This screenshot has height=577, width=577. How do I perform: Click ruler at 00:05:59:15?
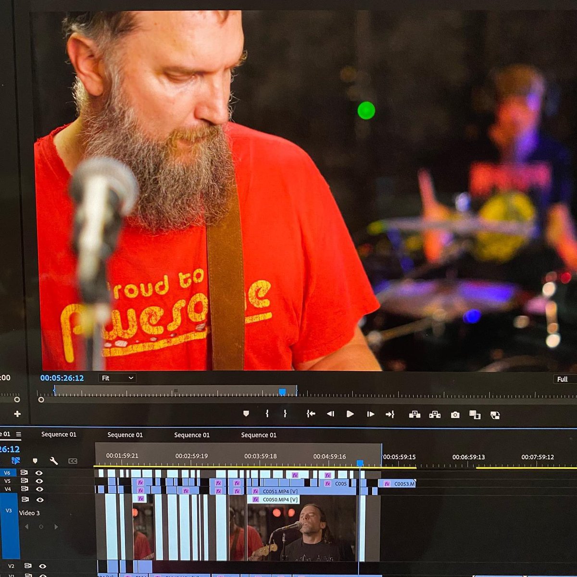(x=399, y=457)
